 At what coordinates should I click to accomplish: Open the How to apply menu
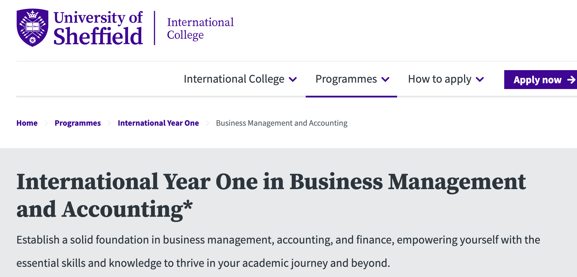click(x=439, y=79)
